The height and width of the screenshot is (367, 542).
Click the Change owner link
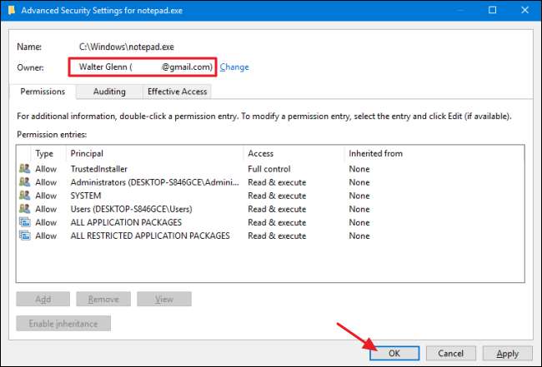coord(234,67)
